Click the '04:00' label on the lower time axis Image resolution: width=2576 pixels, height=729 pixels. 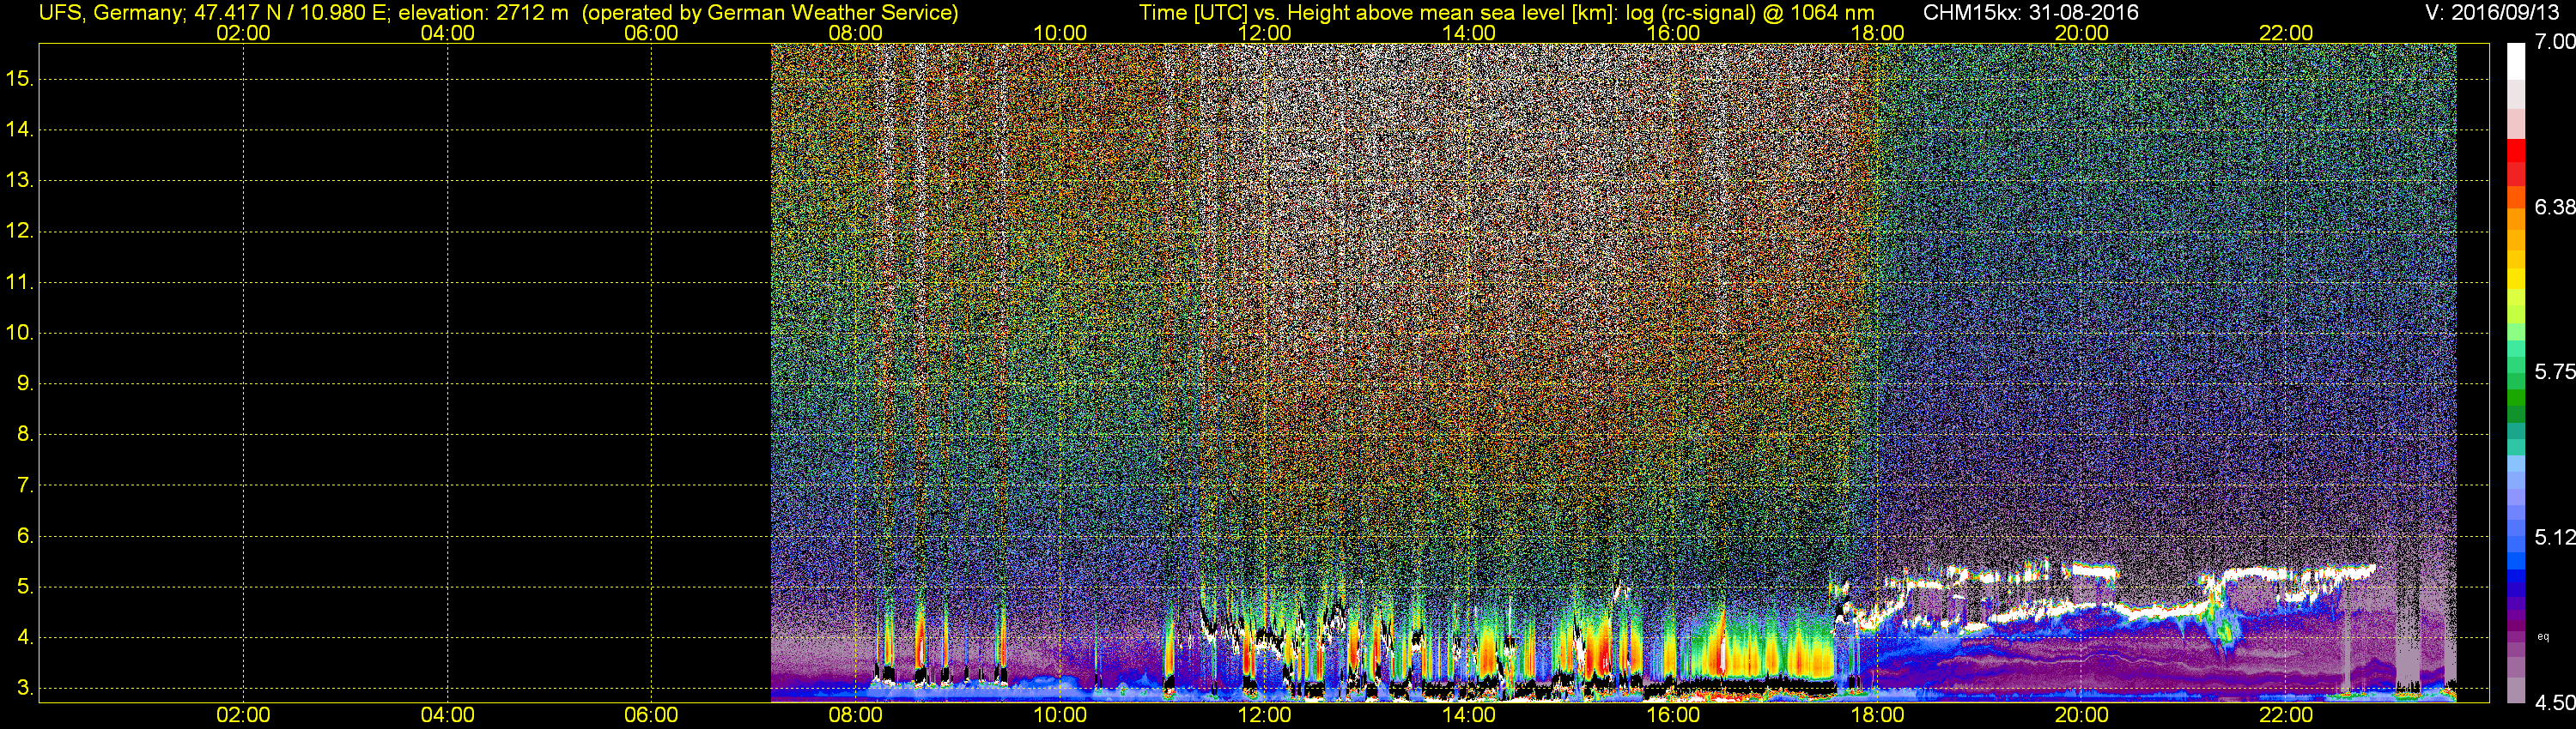447,715
